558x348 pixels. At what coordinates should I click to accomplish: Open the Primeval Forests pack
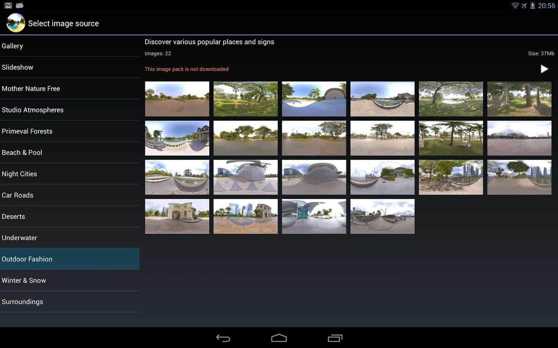point(70,131)
